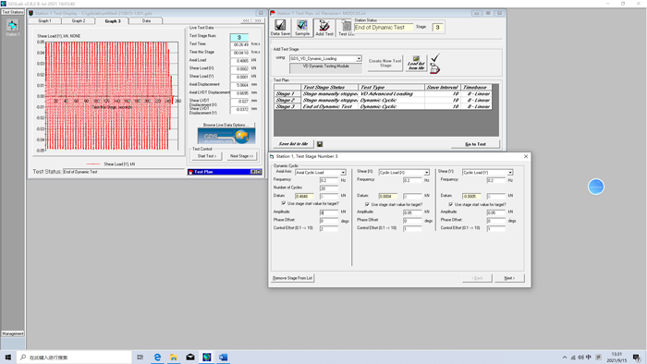Toggle Shear Y 'Use stage start value' checkbox
The height and width of the screenshot is (364, 647).
coord(451,204)
